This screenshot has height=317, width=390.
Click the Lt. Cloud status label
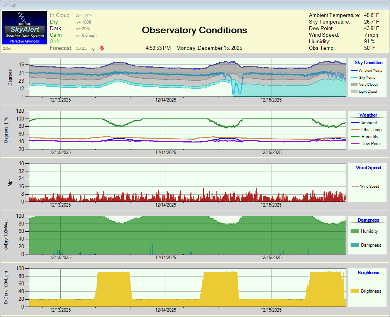pos(60,15)
